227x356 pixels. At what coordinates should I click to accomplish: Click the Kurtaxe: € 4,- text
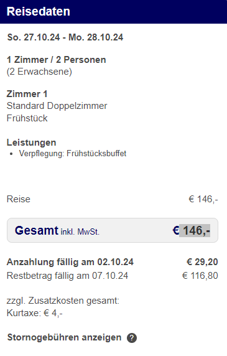click(x=35, y=313)
